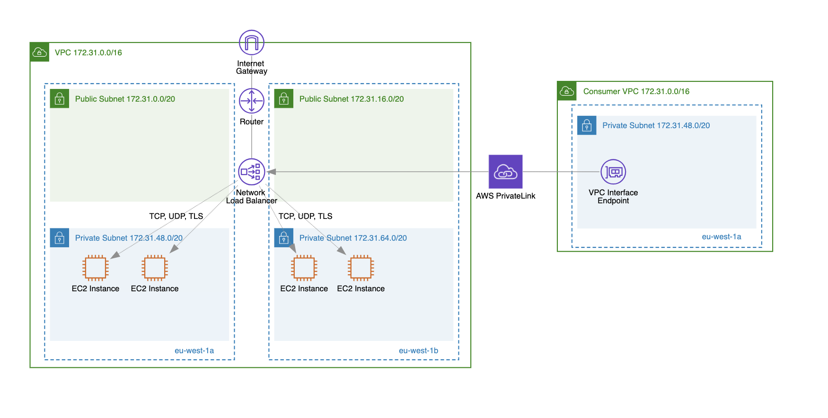Click 'Public Subnet 172.31.0.0/20' text
This screenshot has width=828, height=418.
coord(125,99)
